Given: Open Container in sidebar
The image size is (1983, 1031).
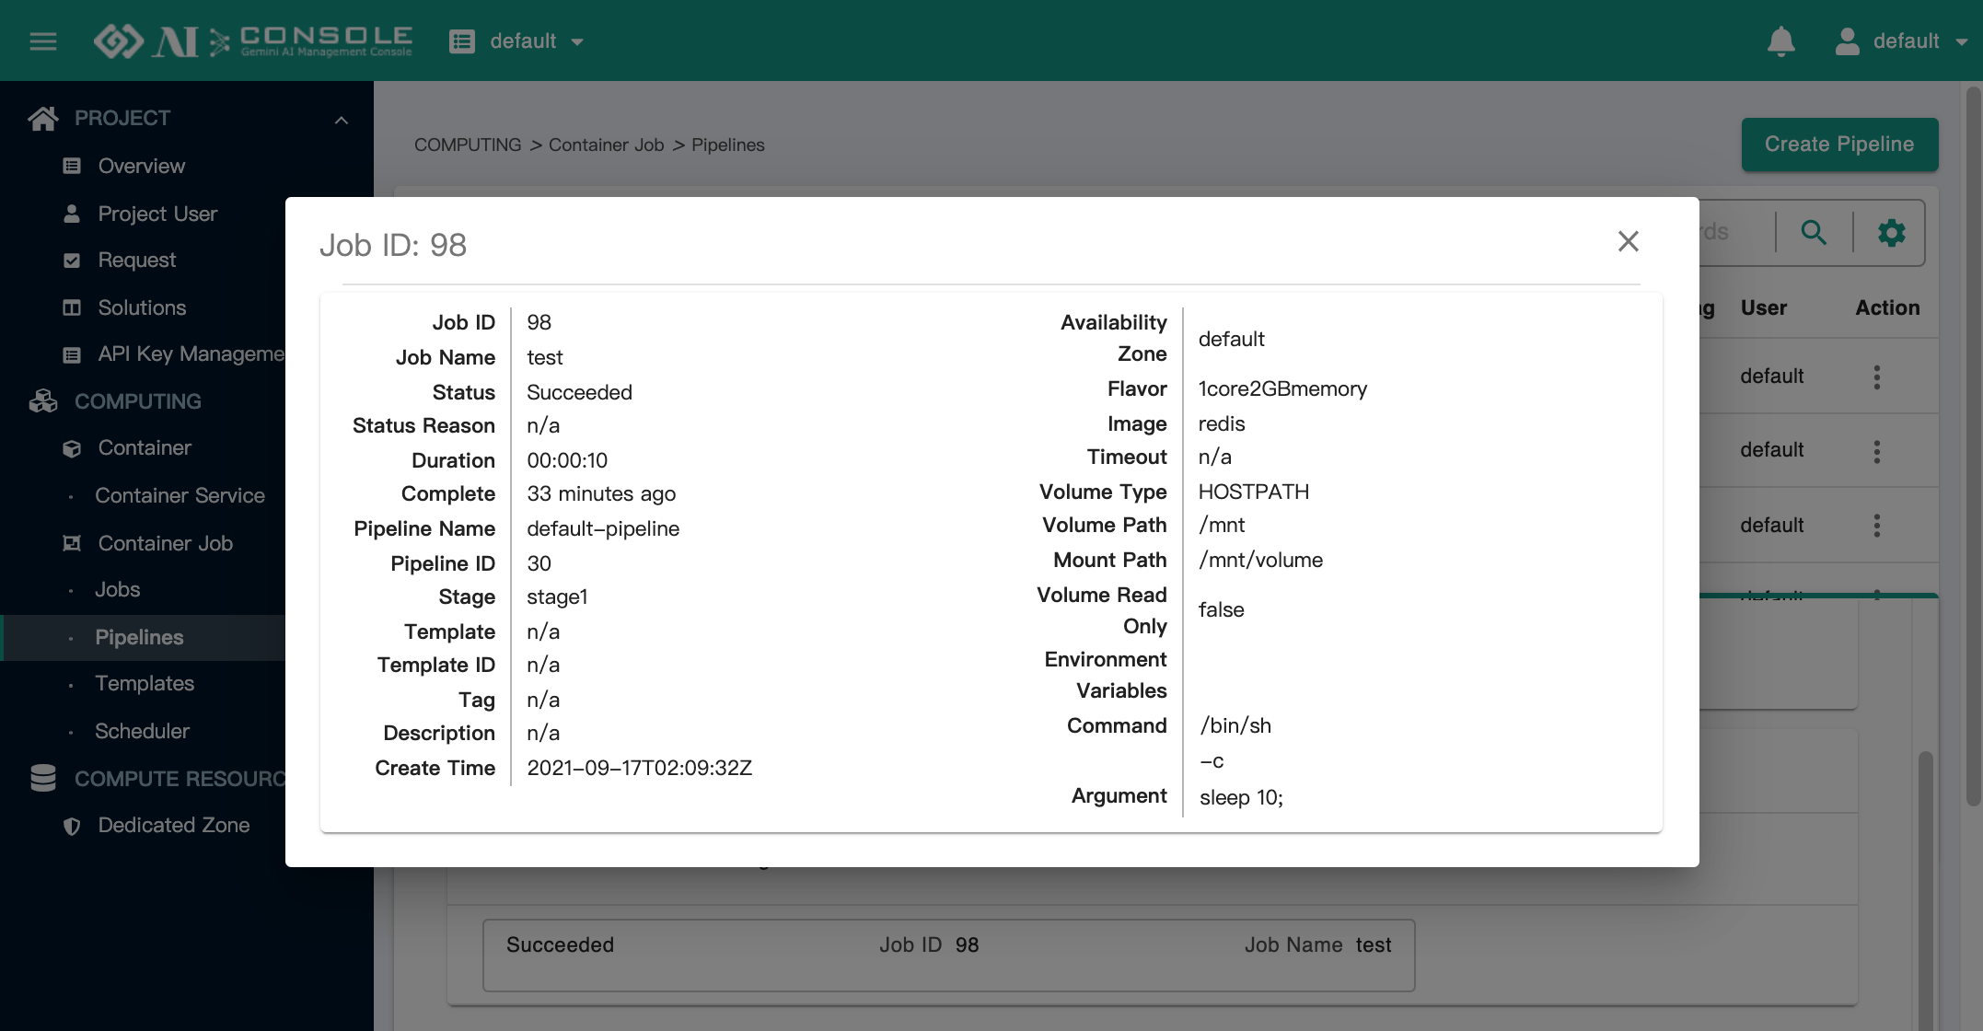Looking at the screenshot, I should (x=145, y=448).
